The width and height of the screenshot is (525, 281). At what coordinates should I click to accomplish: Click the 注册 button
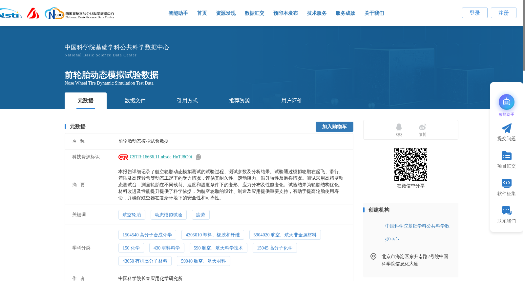click(x=504, y=13)
